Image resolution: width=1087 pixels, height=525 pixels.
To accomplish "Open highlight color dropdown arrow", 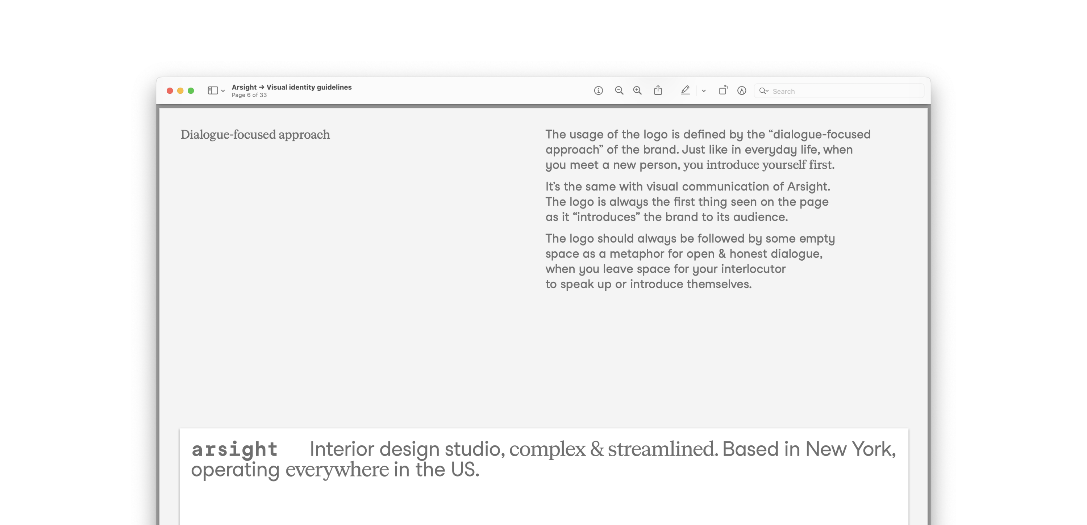I will coord(703,91).
